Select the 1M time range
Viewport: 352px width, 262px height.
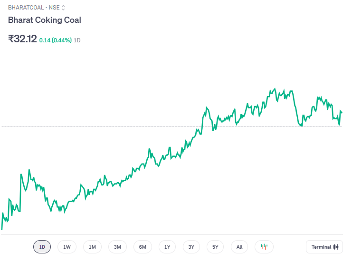(x=92, y=247)
